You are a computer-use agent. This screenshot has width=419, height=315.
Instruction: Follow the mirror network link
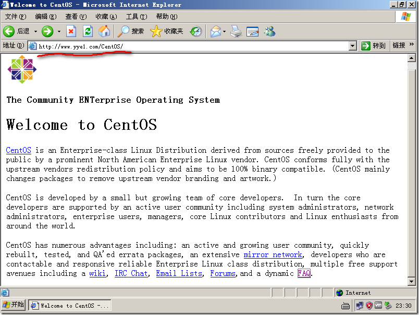pos(273,255)
